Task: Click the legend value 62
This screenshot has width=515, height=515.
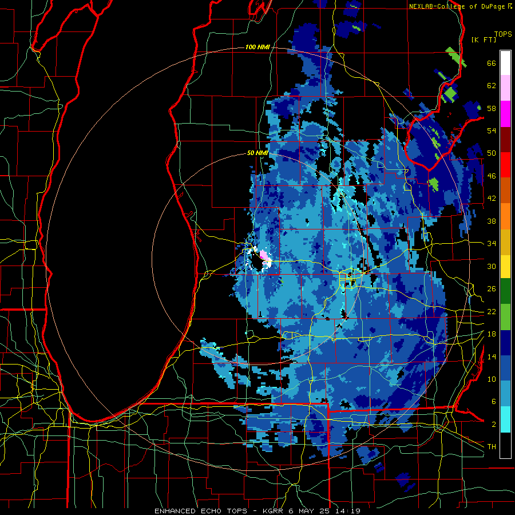Action: coord(492,86)
